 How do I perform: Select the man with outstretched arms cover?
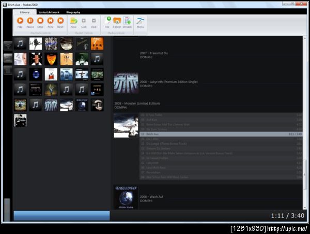(82, 74)
